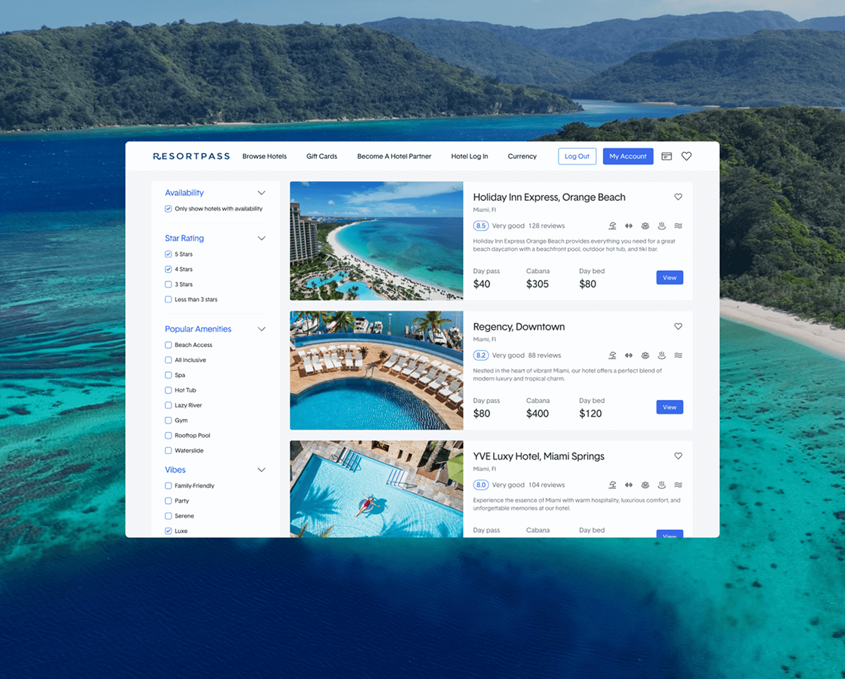Click spa lotus icon on Holiday Inn Express
Image resolution: width=845 pixels, height=679 pixels.
click(x=645, y=226)
